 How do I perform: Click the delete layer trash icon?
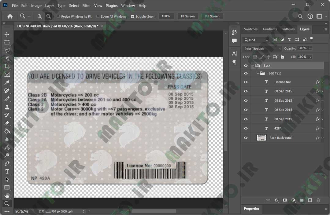pyautogui.click(x=318, y=200)
